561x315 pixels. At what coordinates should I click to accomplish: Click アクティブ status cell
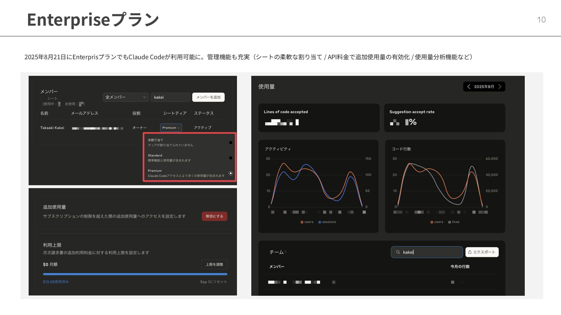pyautogui.click(x=202, y=128)
